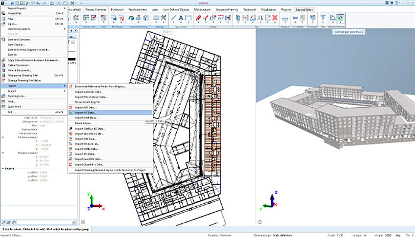415x237 pixels.
Task: Click the red Delete X icon
Action: tap(275, 18)
